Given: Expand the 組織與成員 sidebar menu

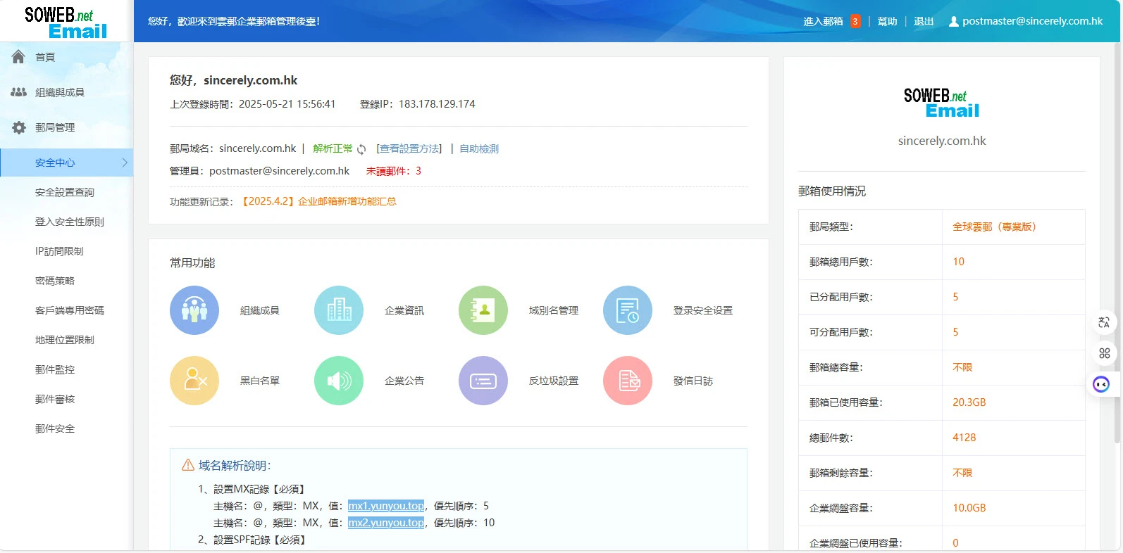Looking at the screenshot, I should [60, 92].
